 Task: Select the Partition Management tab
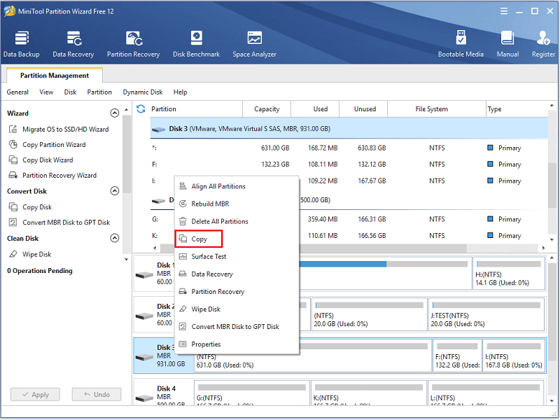click(x=55, y=76)
